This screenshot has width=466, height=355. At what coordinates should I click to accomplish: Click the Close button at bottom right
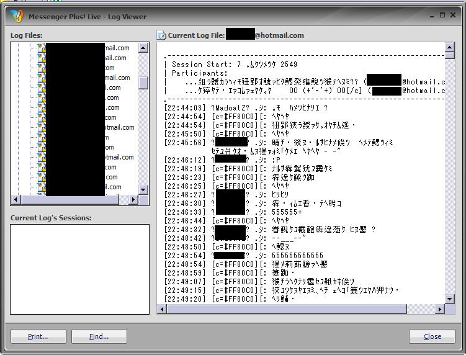pyautogui.click(x=432, y=336)
